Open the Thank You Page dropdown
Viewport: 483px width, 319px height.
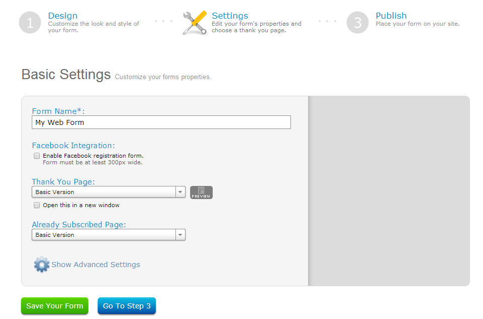(108, 192)
